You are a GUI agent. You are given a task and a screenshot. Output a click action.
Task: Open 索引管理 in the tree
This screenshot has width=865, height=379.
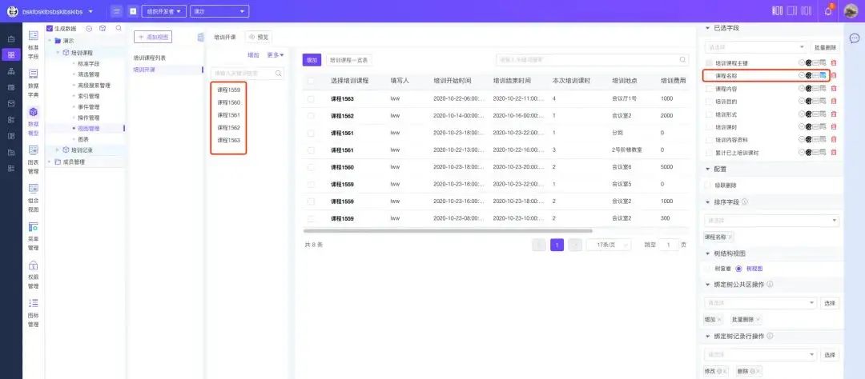[x=88, y=96]
